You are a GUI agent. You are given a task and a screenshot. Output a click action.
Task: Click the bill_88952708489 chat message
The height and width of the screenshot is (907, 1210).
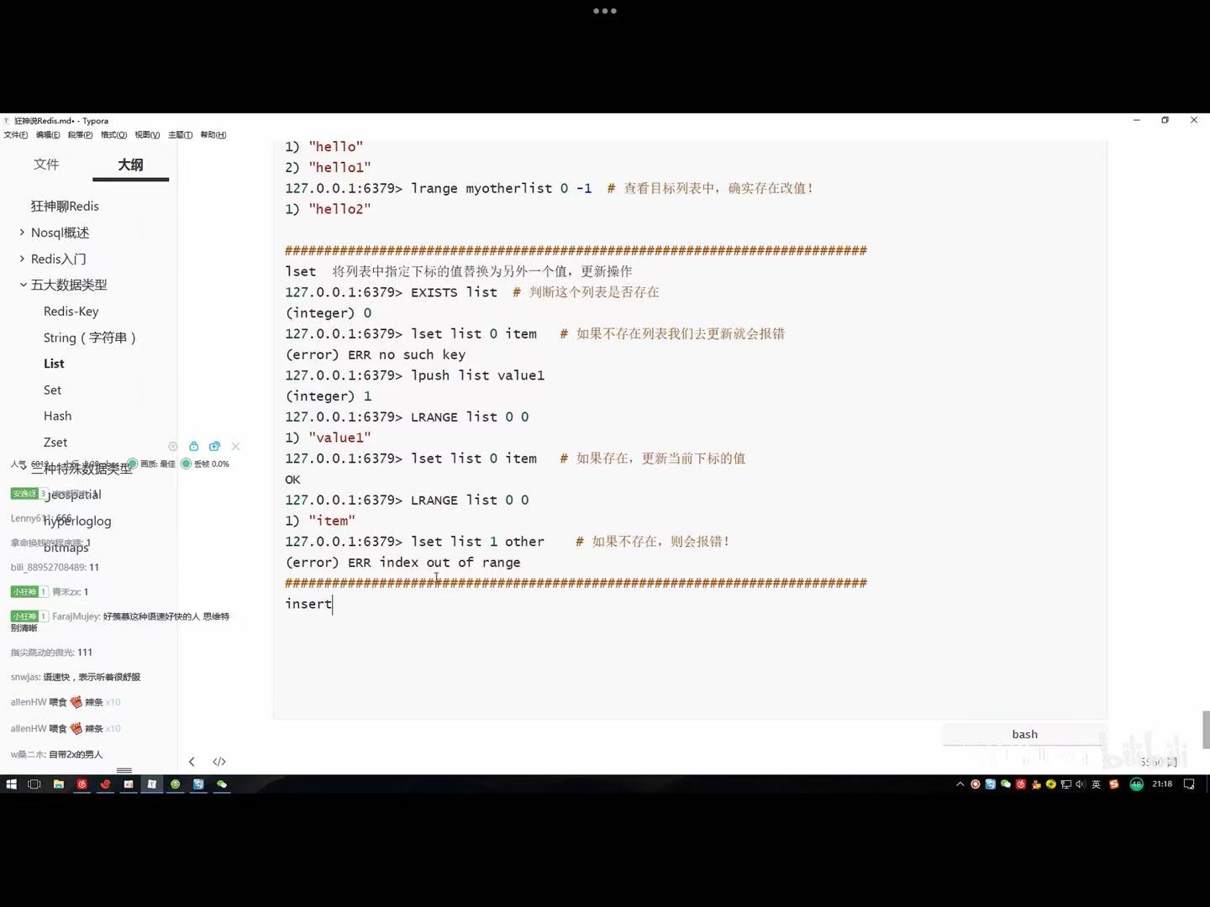pos(55,567)
